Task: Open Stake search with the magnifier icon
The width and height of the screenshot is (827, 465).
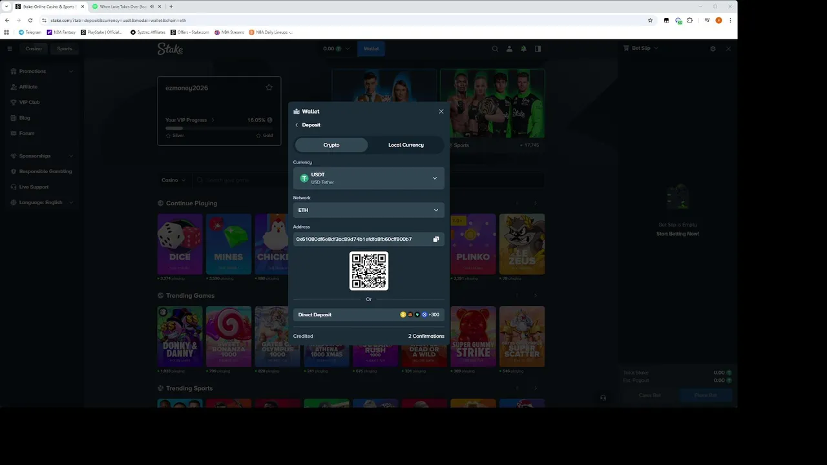Action: [x=495, y=48]
